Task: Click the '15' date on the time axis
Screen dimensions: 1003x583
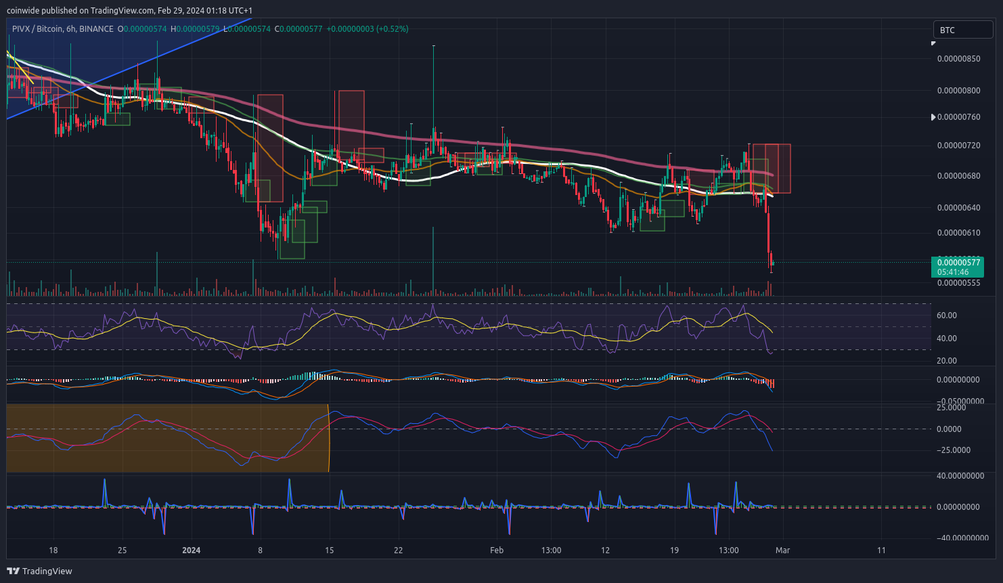Action: (x=330, y=550)
